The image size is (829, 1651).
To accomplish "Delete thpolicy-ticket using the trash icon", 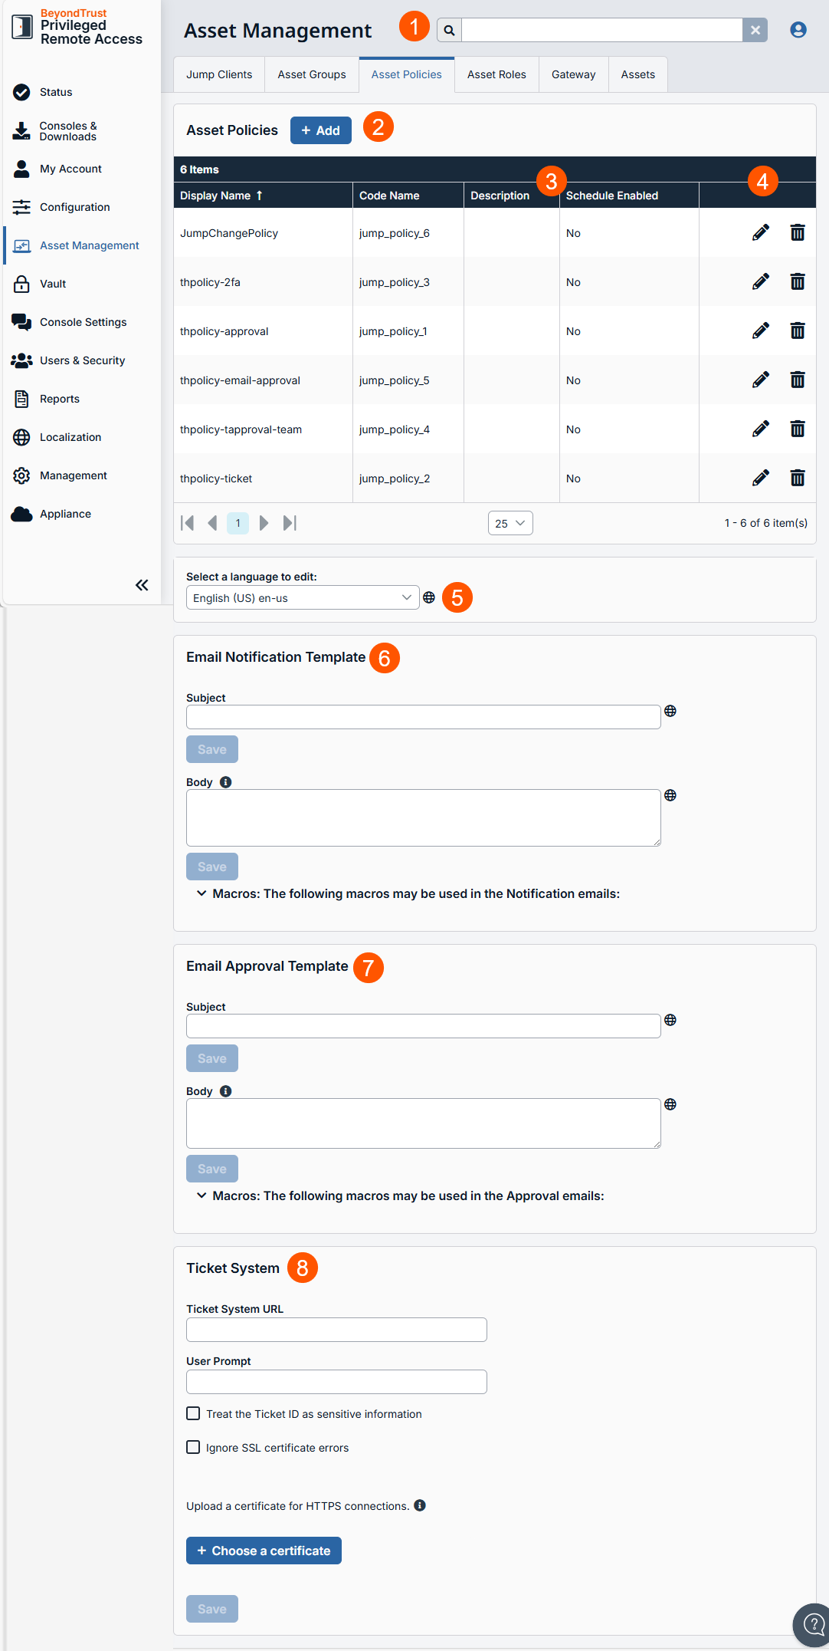I will (x=797, y=478).
